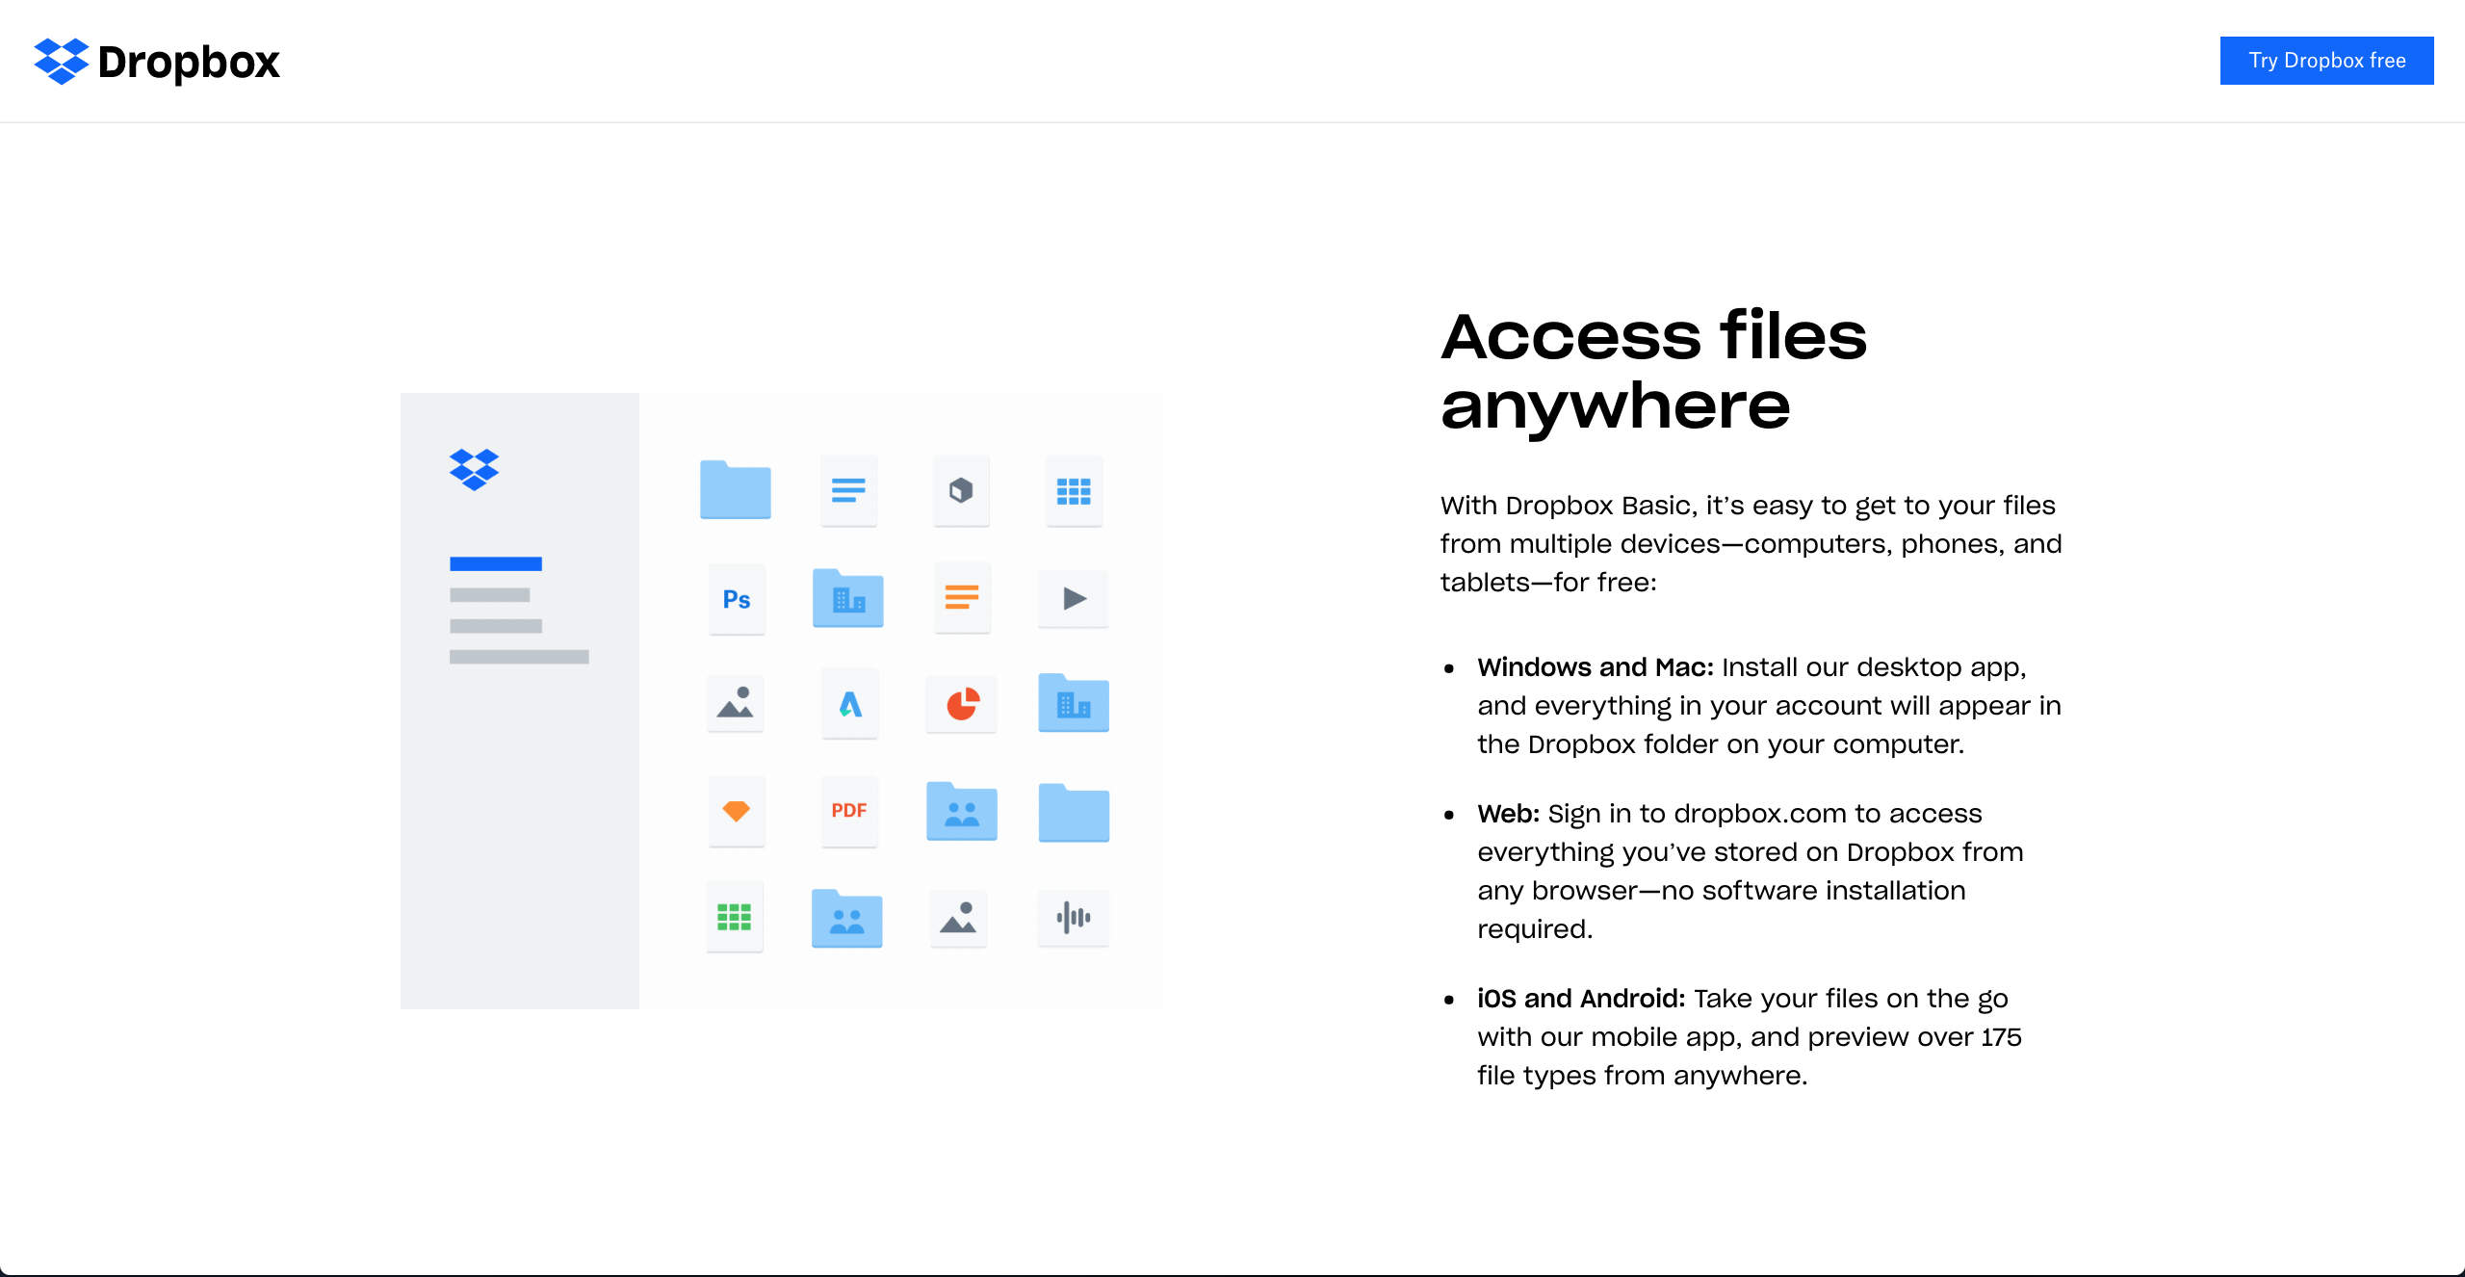Open the blue company folder icon

[847, 598]
